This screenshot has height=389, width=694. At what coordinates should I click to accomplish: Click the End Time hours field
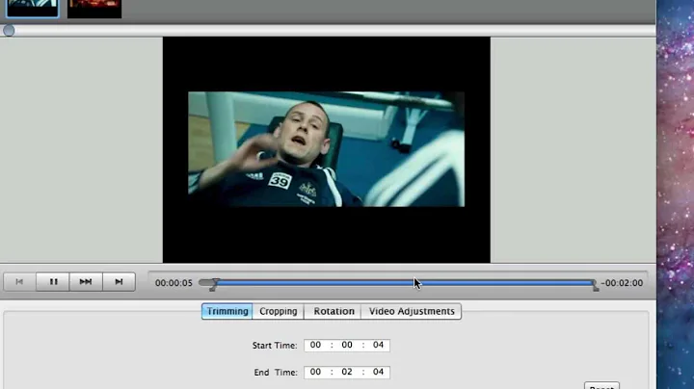point(315,372)
